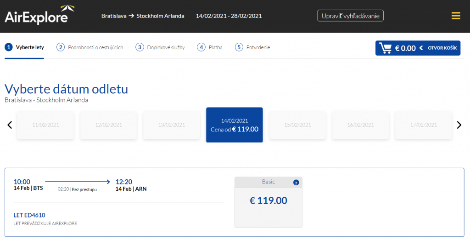The height and width of the screenshot is (240, 470).
Task: Select the Vyberte lety step tab
Action: (24, 47)
